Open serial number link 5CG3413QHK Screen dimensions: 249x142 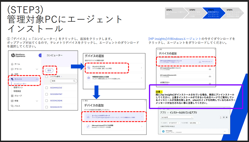(x=56, y=101)
